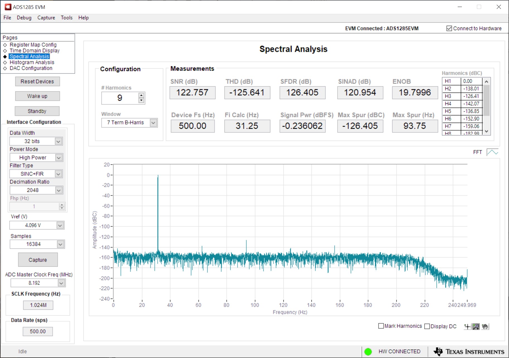Viewport: 509px width, 358px height.
Task: Open the Capture menu
Action: 46,18
